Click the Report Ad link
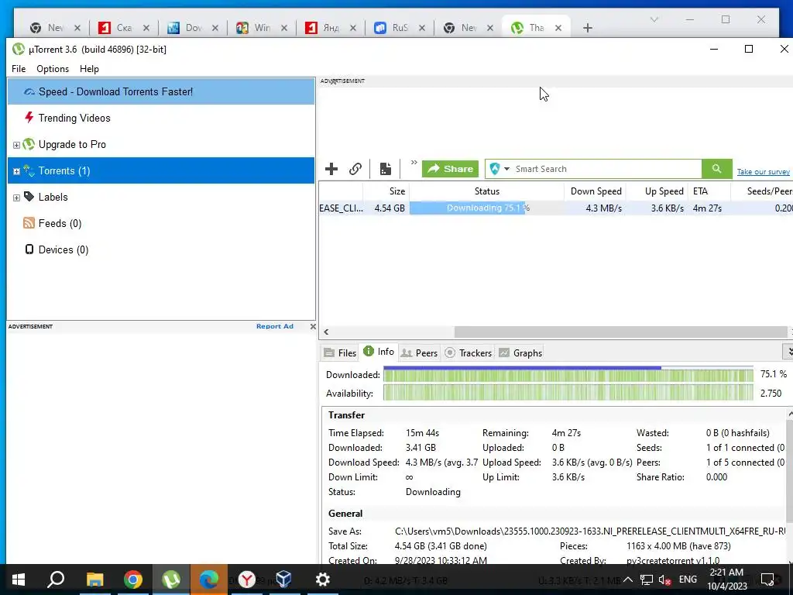793x595 pixels. tap(275, 326)
